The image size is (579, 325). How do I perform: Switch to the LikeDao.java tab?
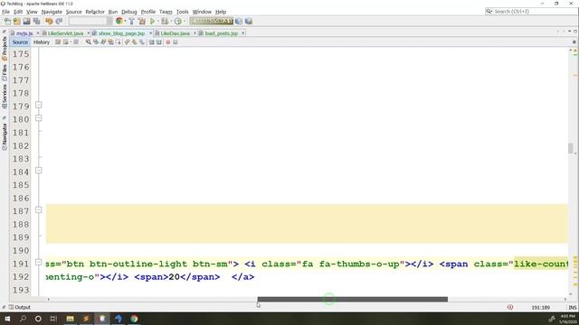[175, 33]
